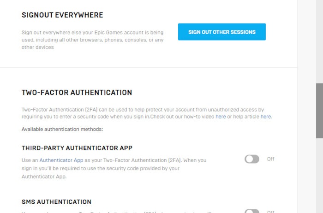This screenshot has height=213, width=323.
Task: Enable the Third-Party Authenticator App toggle
Action: click(x=252, y=159)
